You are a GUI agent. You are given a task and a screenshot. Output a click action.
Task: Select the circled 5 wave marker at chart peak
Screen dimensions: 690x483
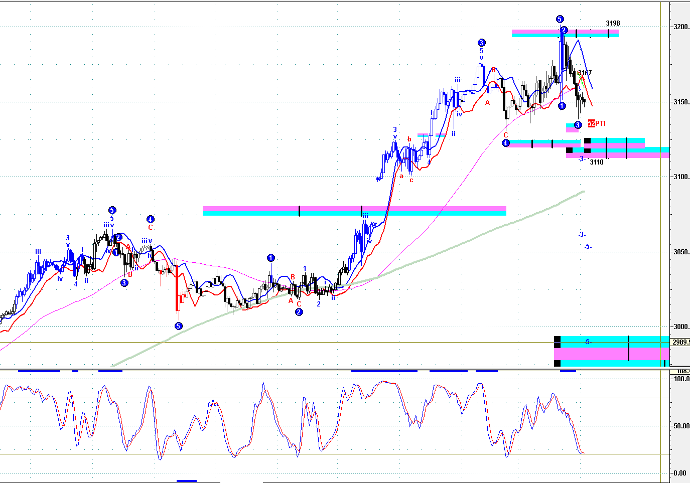coord(560,19)
